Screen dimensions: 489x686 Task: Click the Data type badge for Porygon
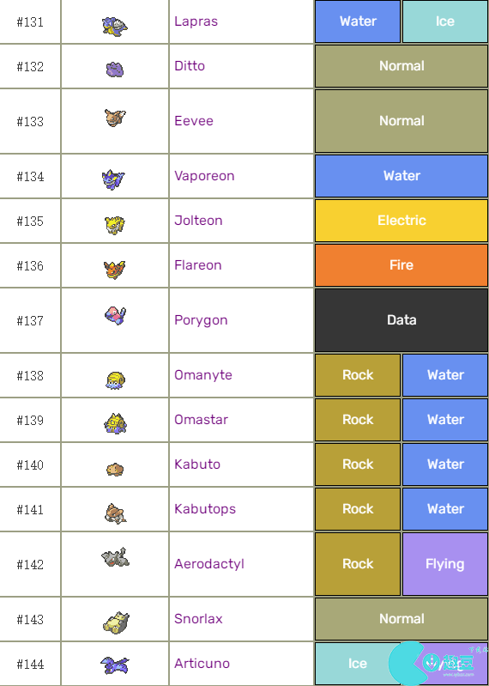point(401,320)
